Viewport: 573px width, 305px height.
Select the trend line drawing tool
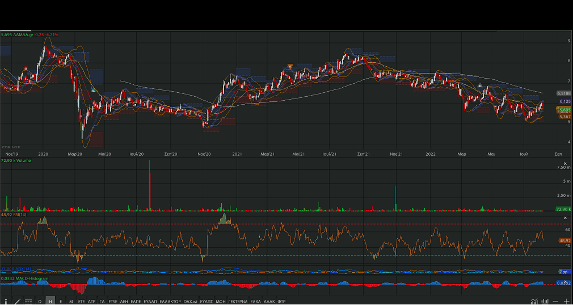[18, 302]
